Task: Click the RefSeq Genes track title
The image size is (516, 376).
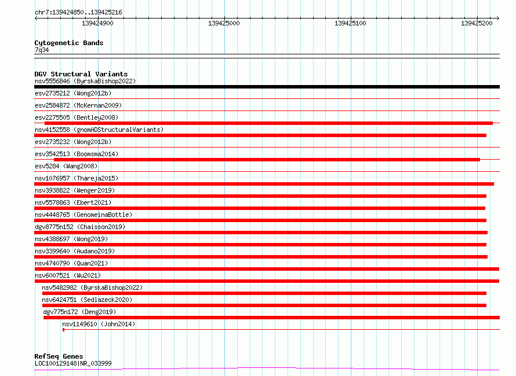Action: [59, 357]
